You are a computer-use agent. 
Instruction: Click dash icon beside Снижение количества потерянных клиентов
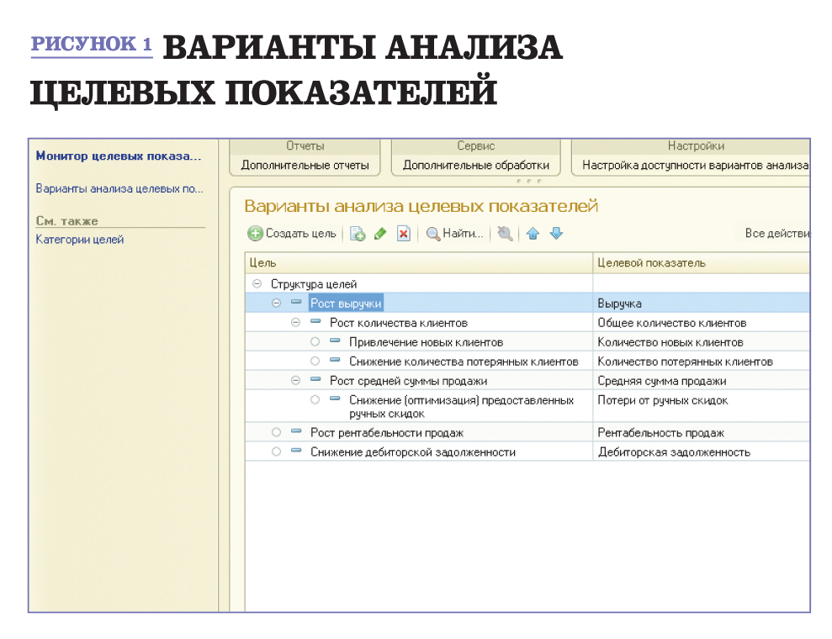tap(335, 360)
